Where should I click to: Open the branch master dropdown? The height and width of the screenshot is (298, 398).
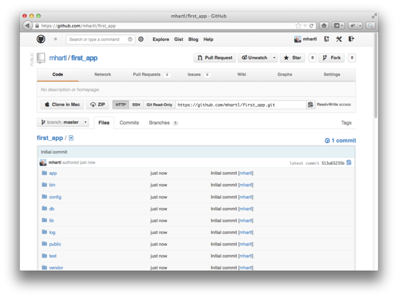pos(63,123)
